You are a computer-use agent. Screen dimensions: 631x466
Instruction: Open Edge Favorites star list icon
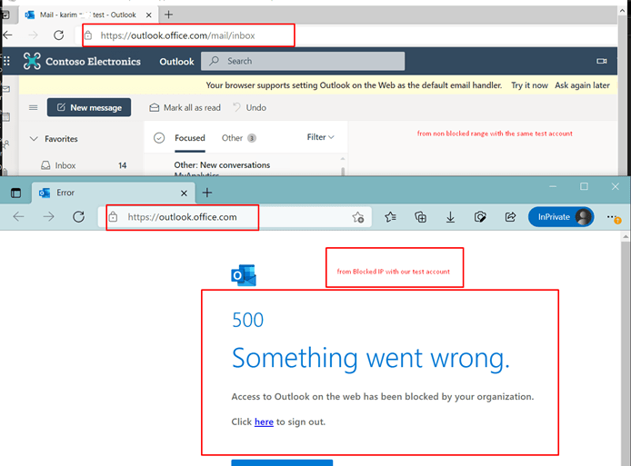[390, 217]
